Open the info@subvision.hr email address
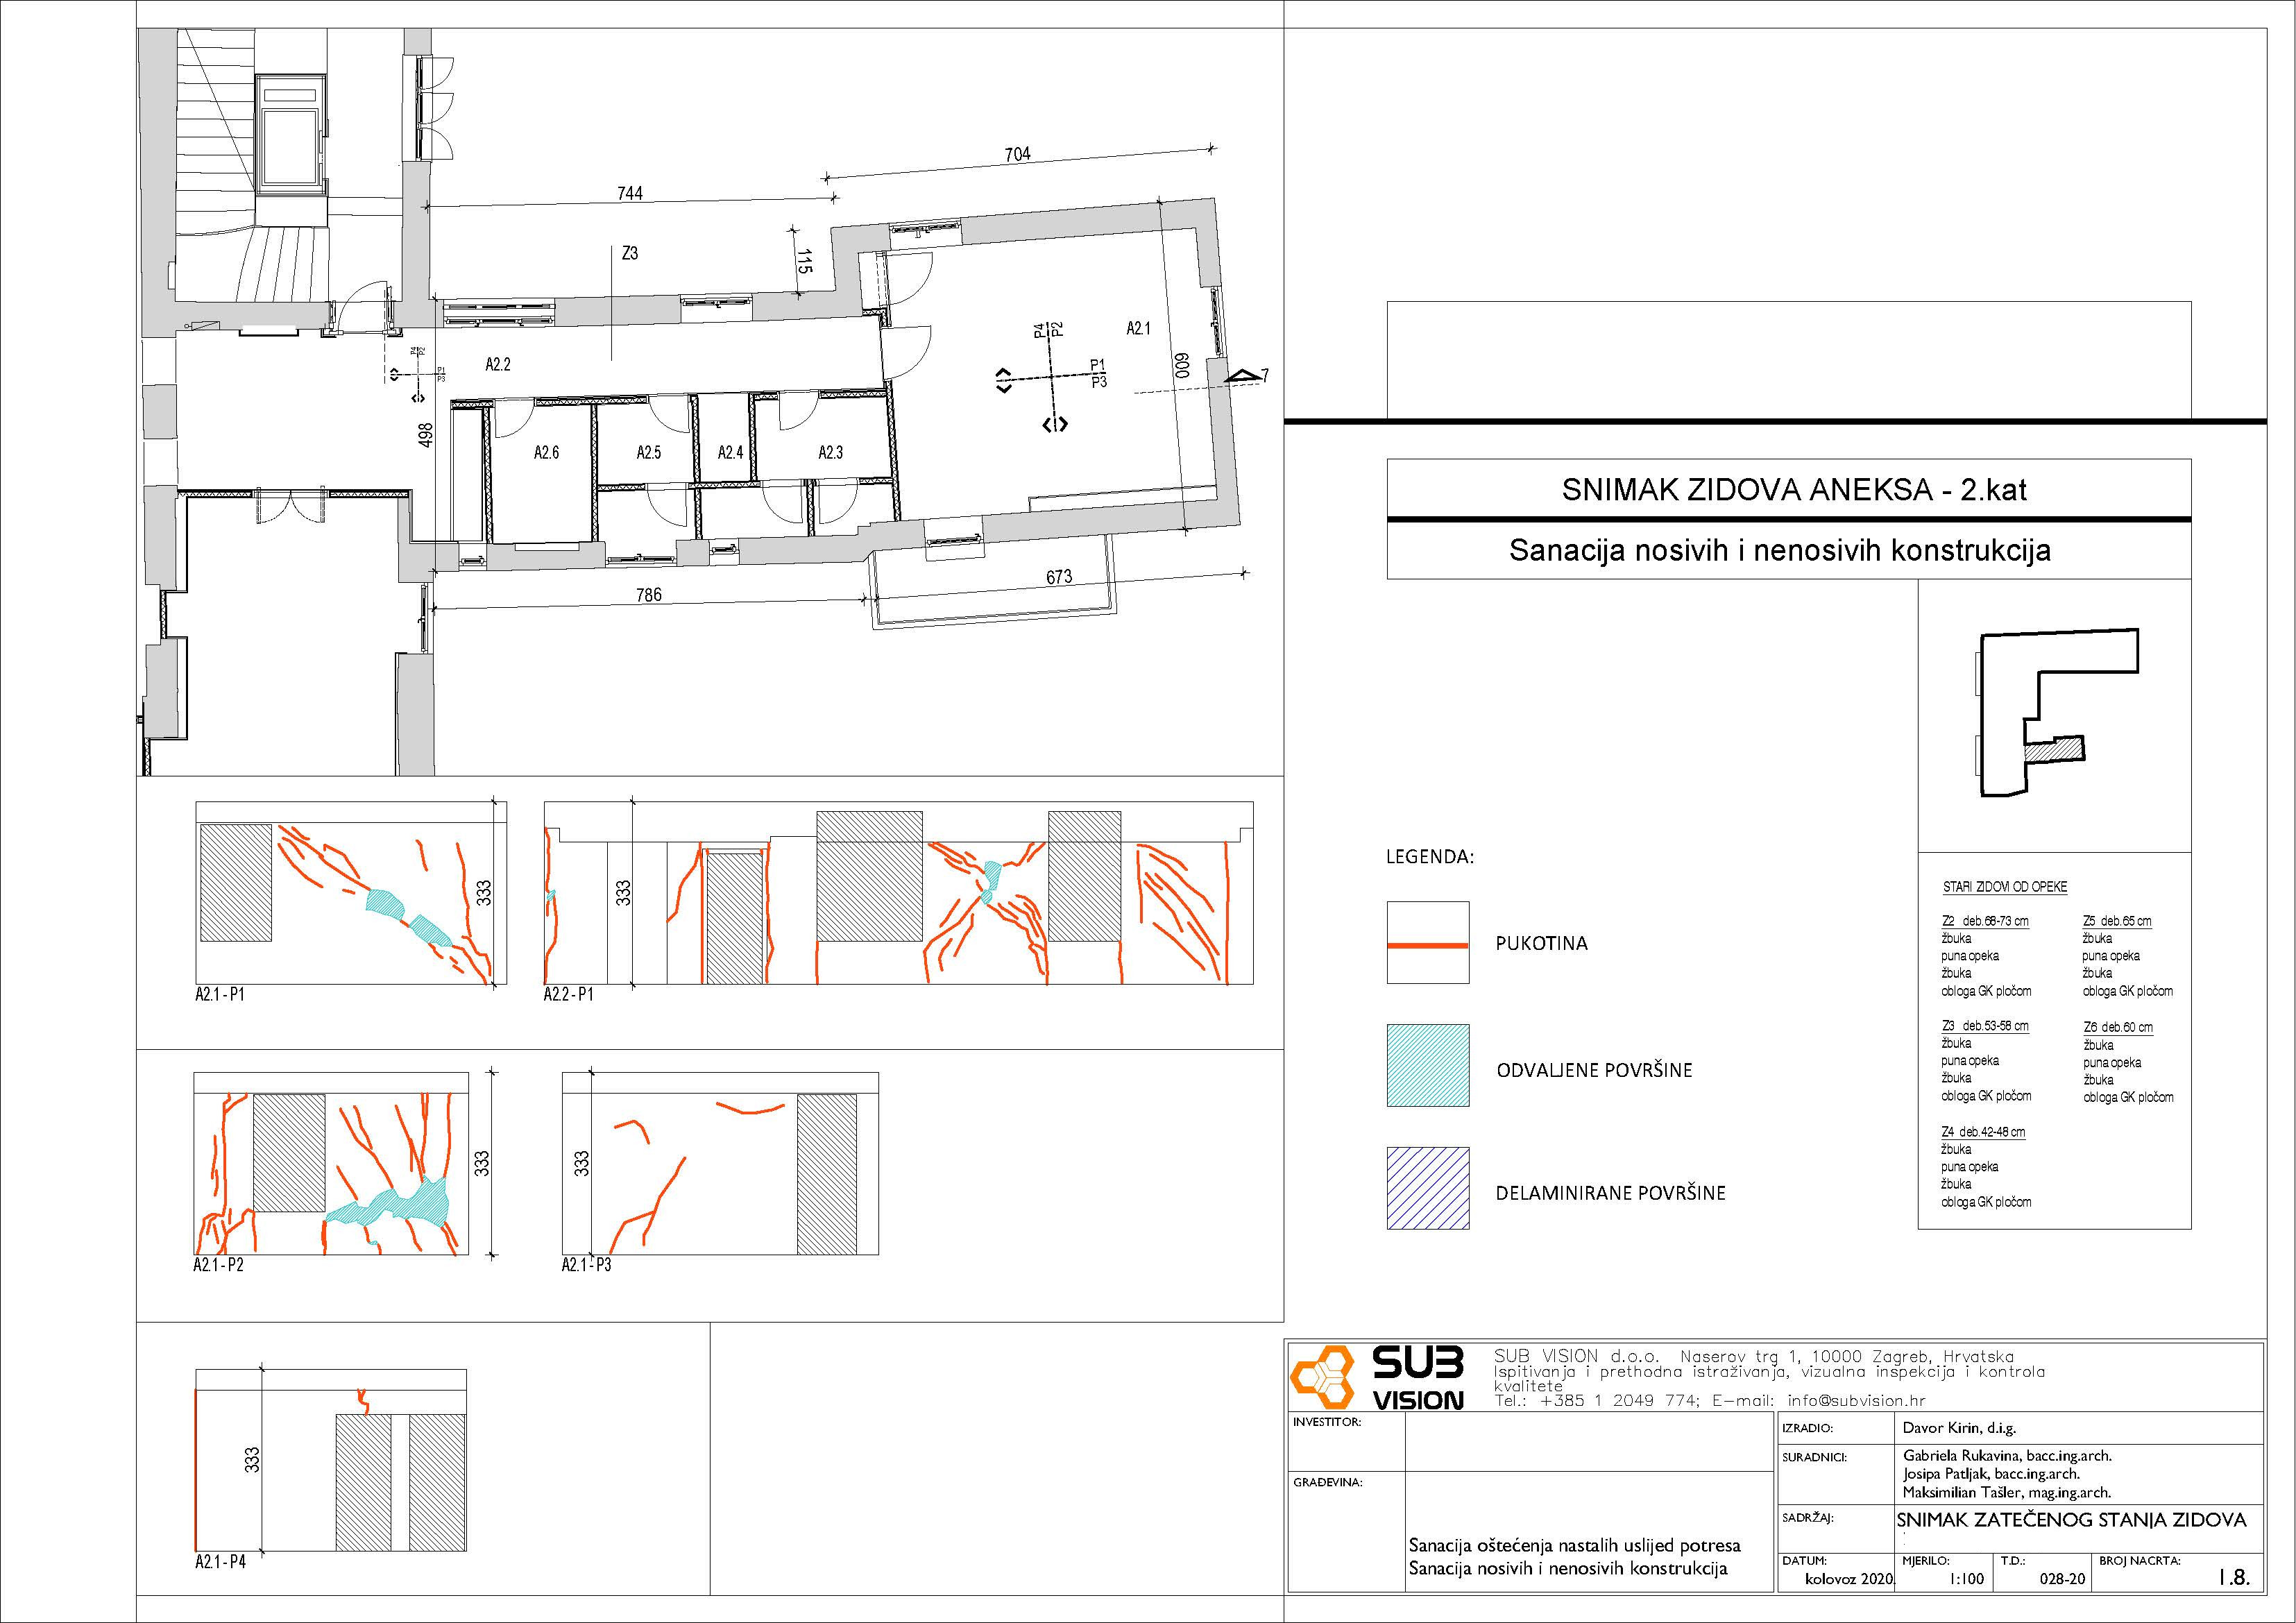This screenshot has width=2296, height=1623. point(1856,1401)
